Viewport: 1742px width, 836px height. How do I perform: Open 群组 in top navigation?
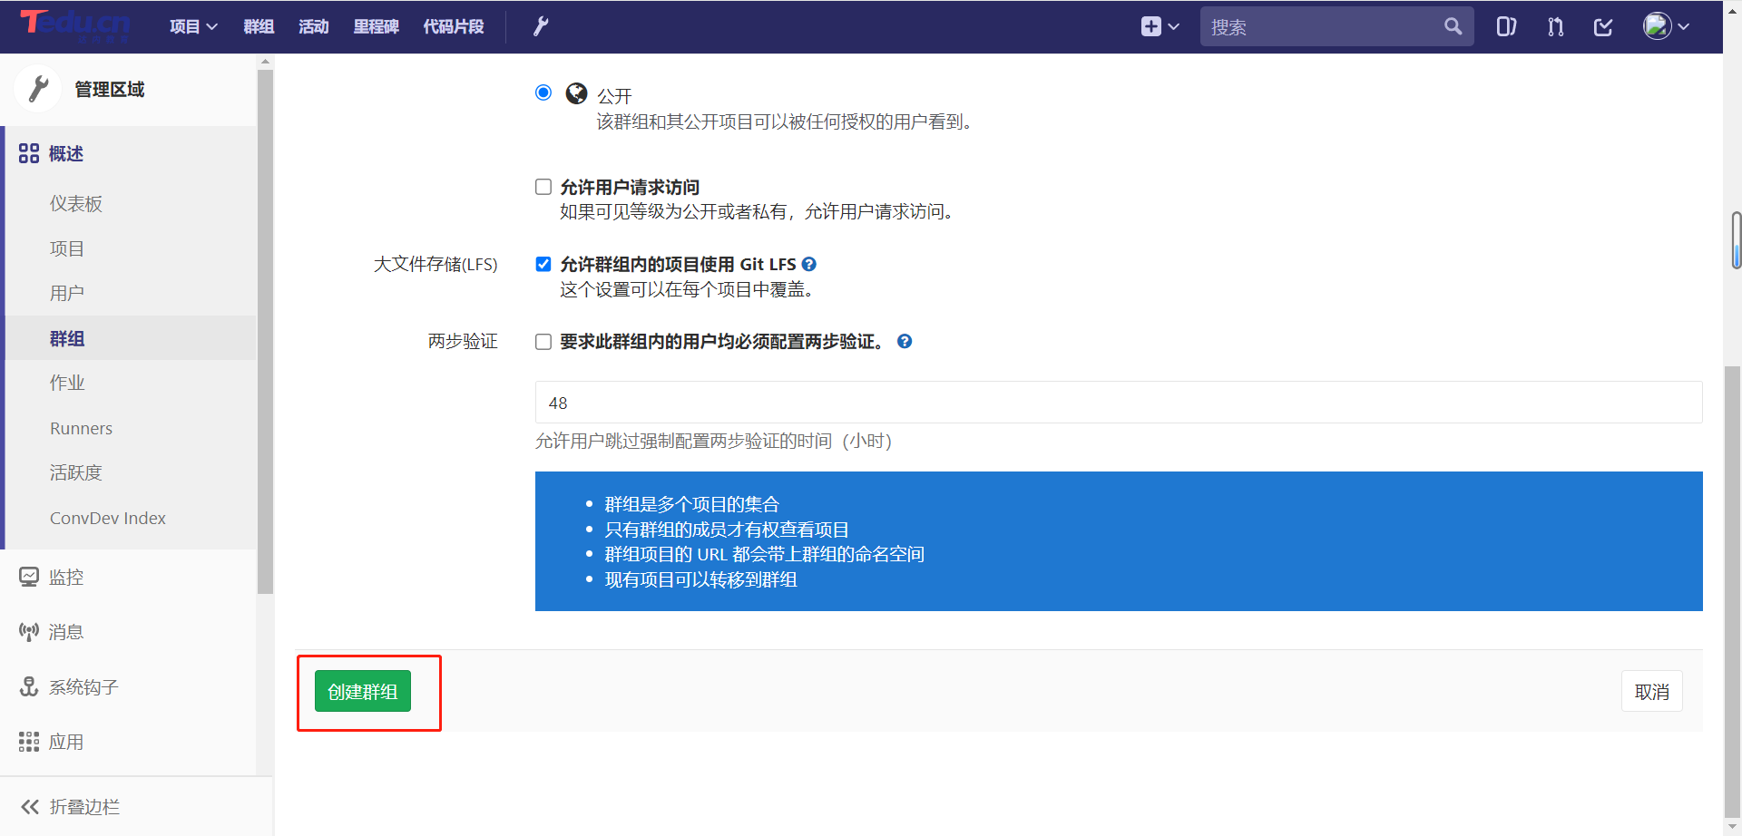(x=259, y=26)
